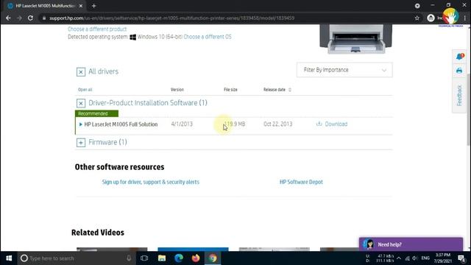
Task: Collapse Driver-Product Installation Software section
Action: (x=81, y=103)
